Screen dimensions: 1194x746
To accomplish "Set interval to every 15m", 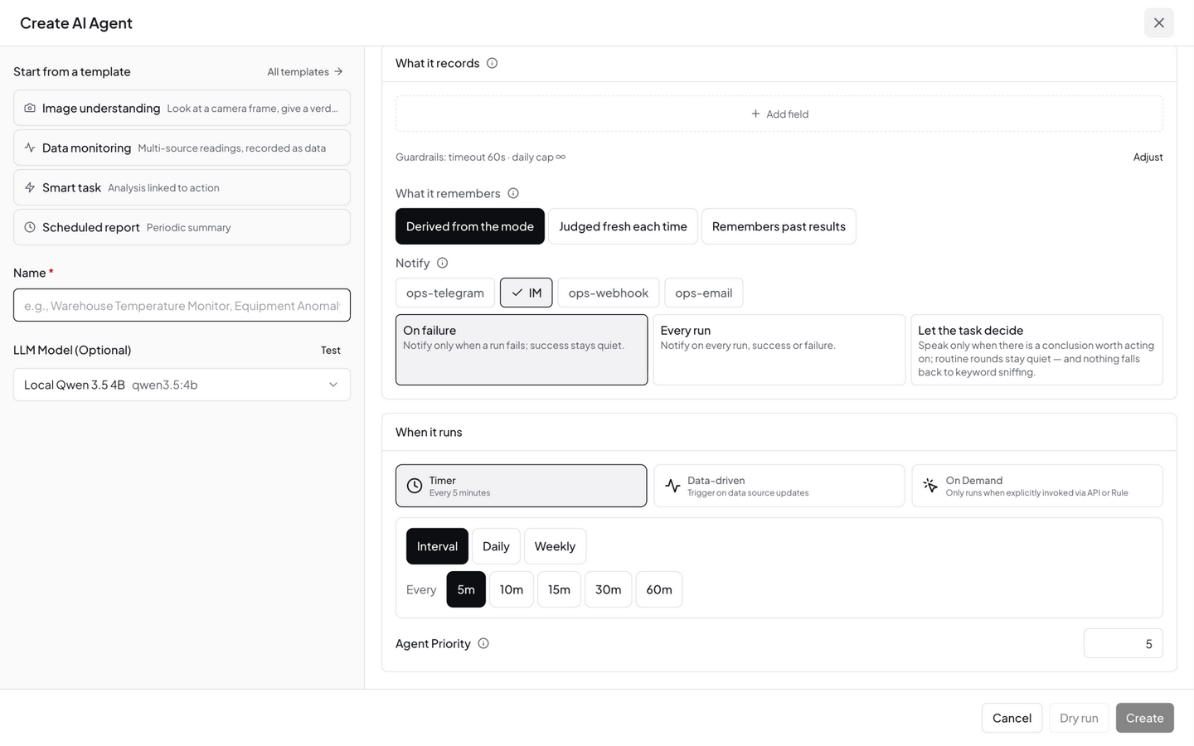I will [559, 589].
